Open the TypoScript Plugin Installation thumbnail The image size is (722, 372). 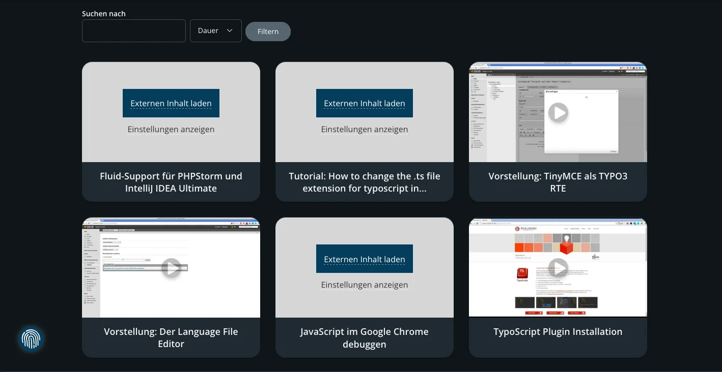click(x=558, y=268)
